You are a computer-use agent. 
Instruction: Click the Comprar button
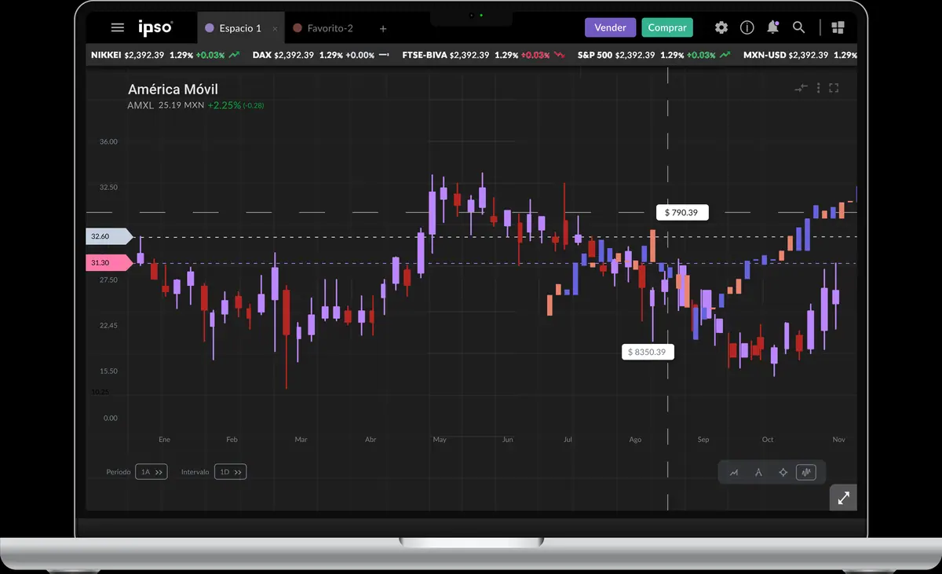point(667,27)
